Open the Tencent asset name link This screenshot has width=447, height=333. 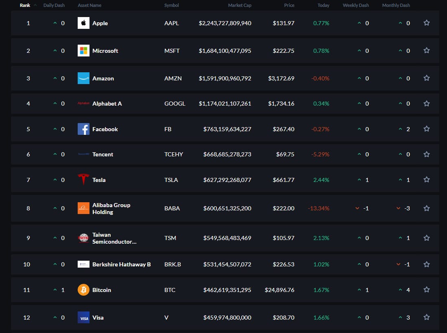(x=103, y=154)
